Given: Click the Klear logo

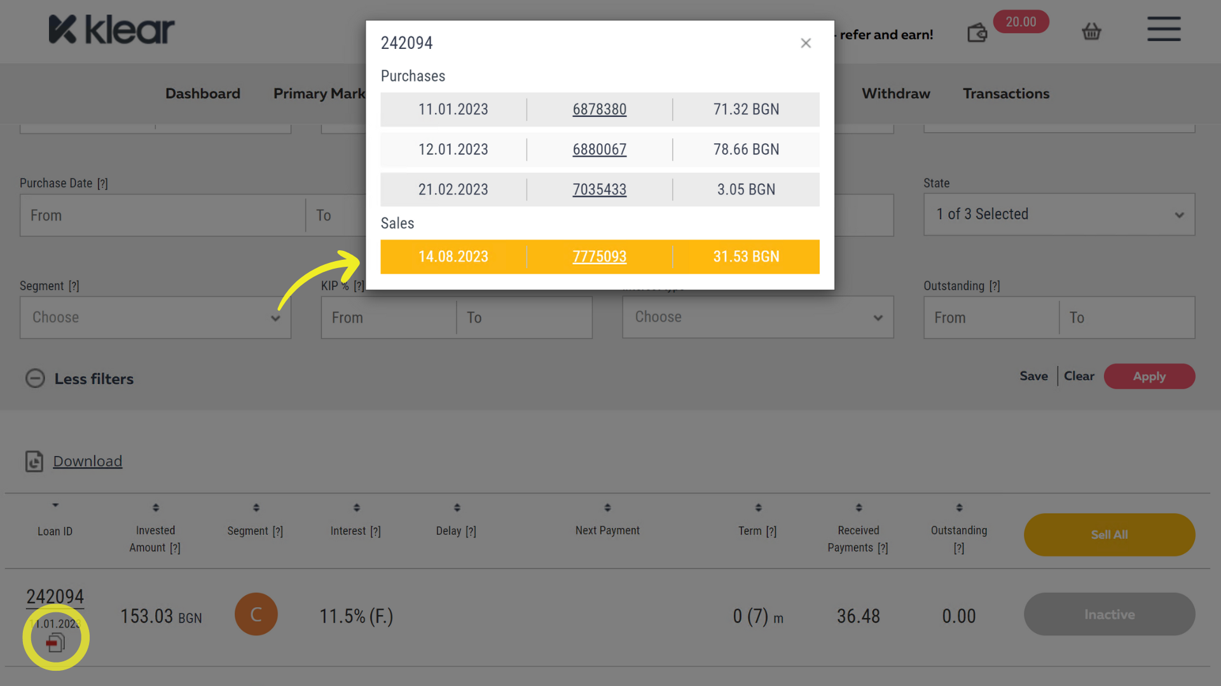Looking at the screenshot, I should tap(111, 30).
